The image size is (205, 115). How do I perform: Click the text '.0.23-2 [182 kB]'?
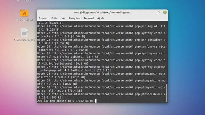pyautogui.click(x=50, y=97)
